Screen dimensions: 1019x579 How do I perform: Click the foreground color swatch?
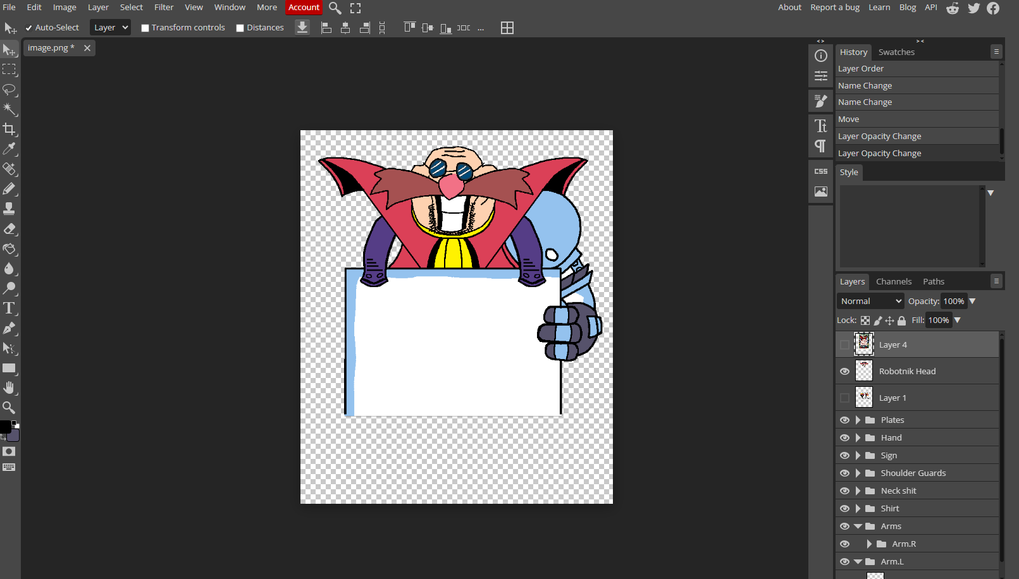(5, 427)
